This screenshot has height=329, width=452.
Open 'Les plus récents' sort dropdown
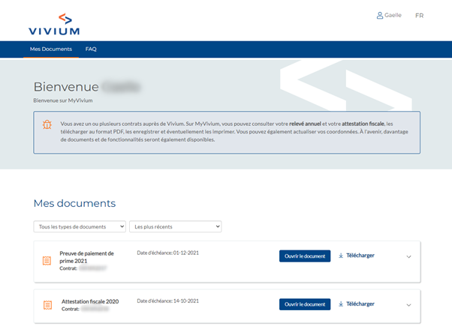(x=175, y=226)
